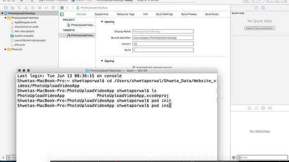Switch to the Capabilities tab
The width and height of the screenshot is (289, 162).
(x=101, y=14)
